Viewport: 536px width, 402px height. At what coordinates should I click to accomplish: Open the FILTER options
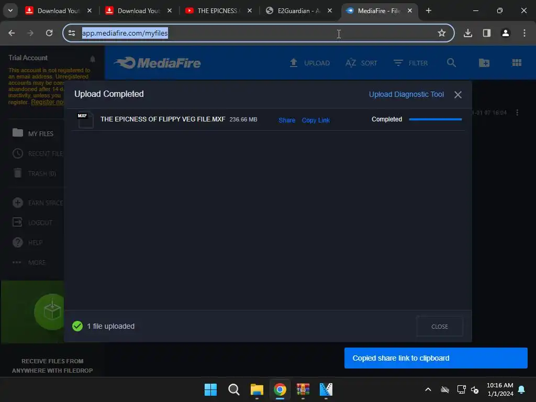pos(410,63)
